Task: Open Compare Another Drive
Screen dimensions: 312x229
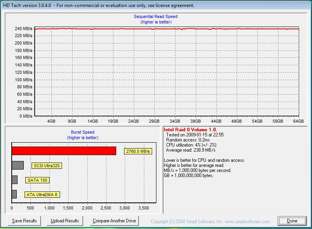Action: pyautogui.click(x=114, y=221)
